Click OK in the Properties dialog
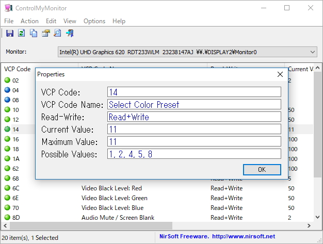Screen dimensions: 323x244 [262, 170]
